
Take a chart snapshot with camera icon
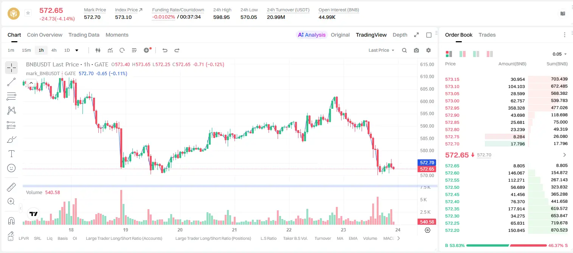point(416,50)
